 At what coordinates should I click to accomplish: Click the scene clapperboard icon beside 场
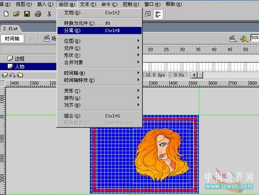[47, 39]
